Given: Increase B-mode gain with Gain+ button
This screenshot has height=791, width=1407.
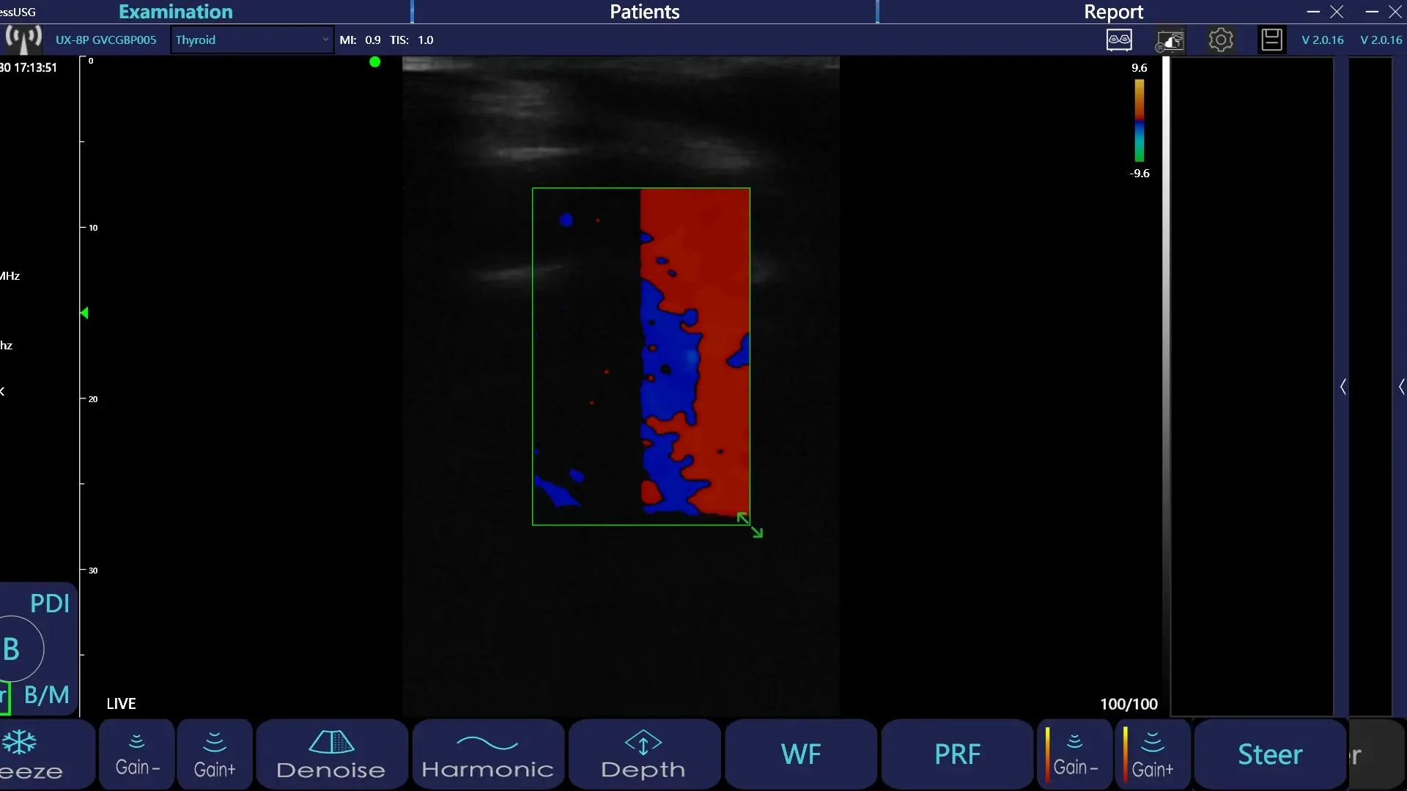Looking at the screenshot, I should (x=215, y=754).
